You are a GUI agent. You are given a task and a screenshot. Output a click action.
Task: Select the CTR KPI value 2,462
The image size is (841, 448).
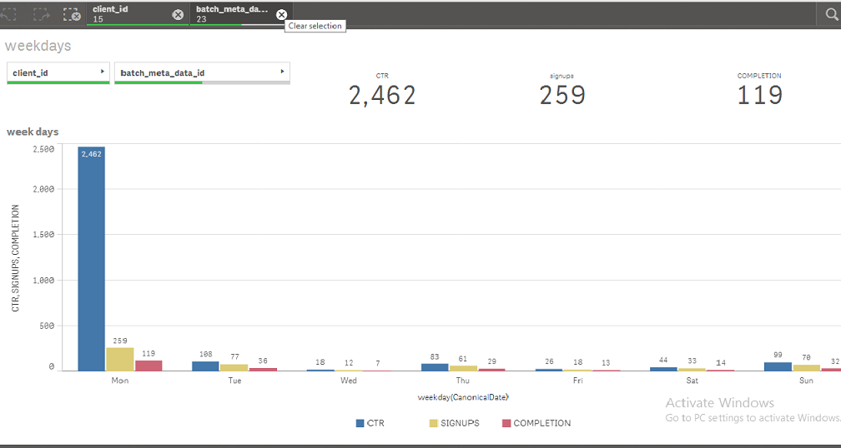click(382, 95)
